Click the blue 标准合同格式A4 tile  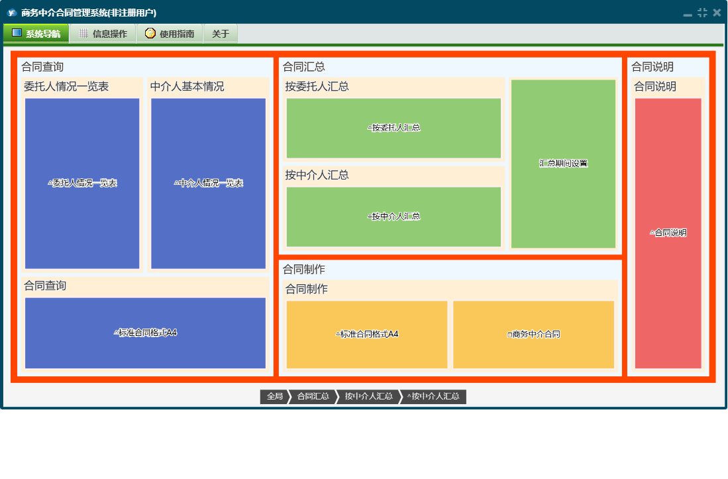145,333
